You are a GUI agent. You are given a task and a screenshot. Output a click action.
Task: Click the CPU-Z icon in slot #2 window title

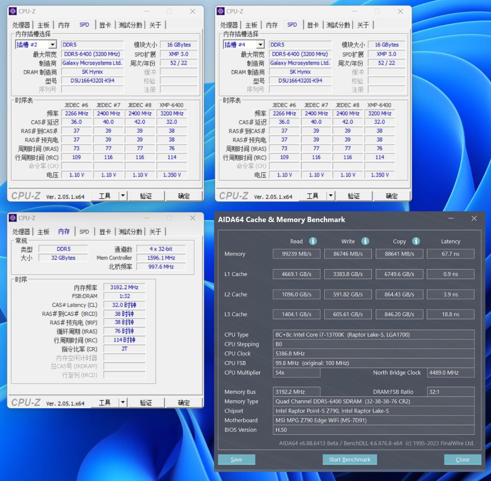click(x=13, y=11)
